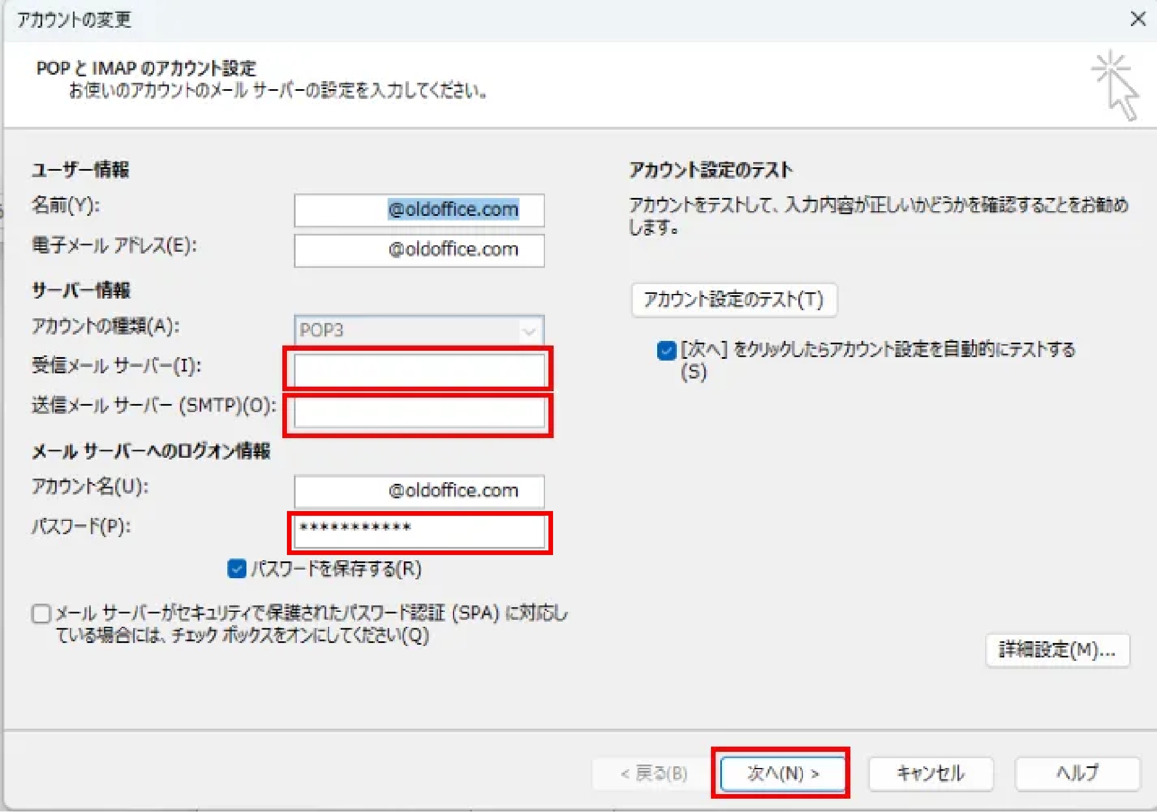Viewport: 1157px width, 812px height.
Task: Click the POP3 dropdown arrow chevron
Action: pyautogui.click(x=528, y=331)
